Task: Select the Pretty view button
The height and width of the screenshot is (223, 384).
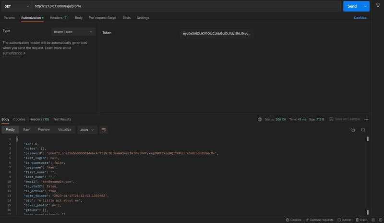Action: [x=10, y=130]
